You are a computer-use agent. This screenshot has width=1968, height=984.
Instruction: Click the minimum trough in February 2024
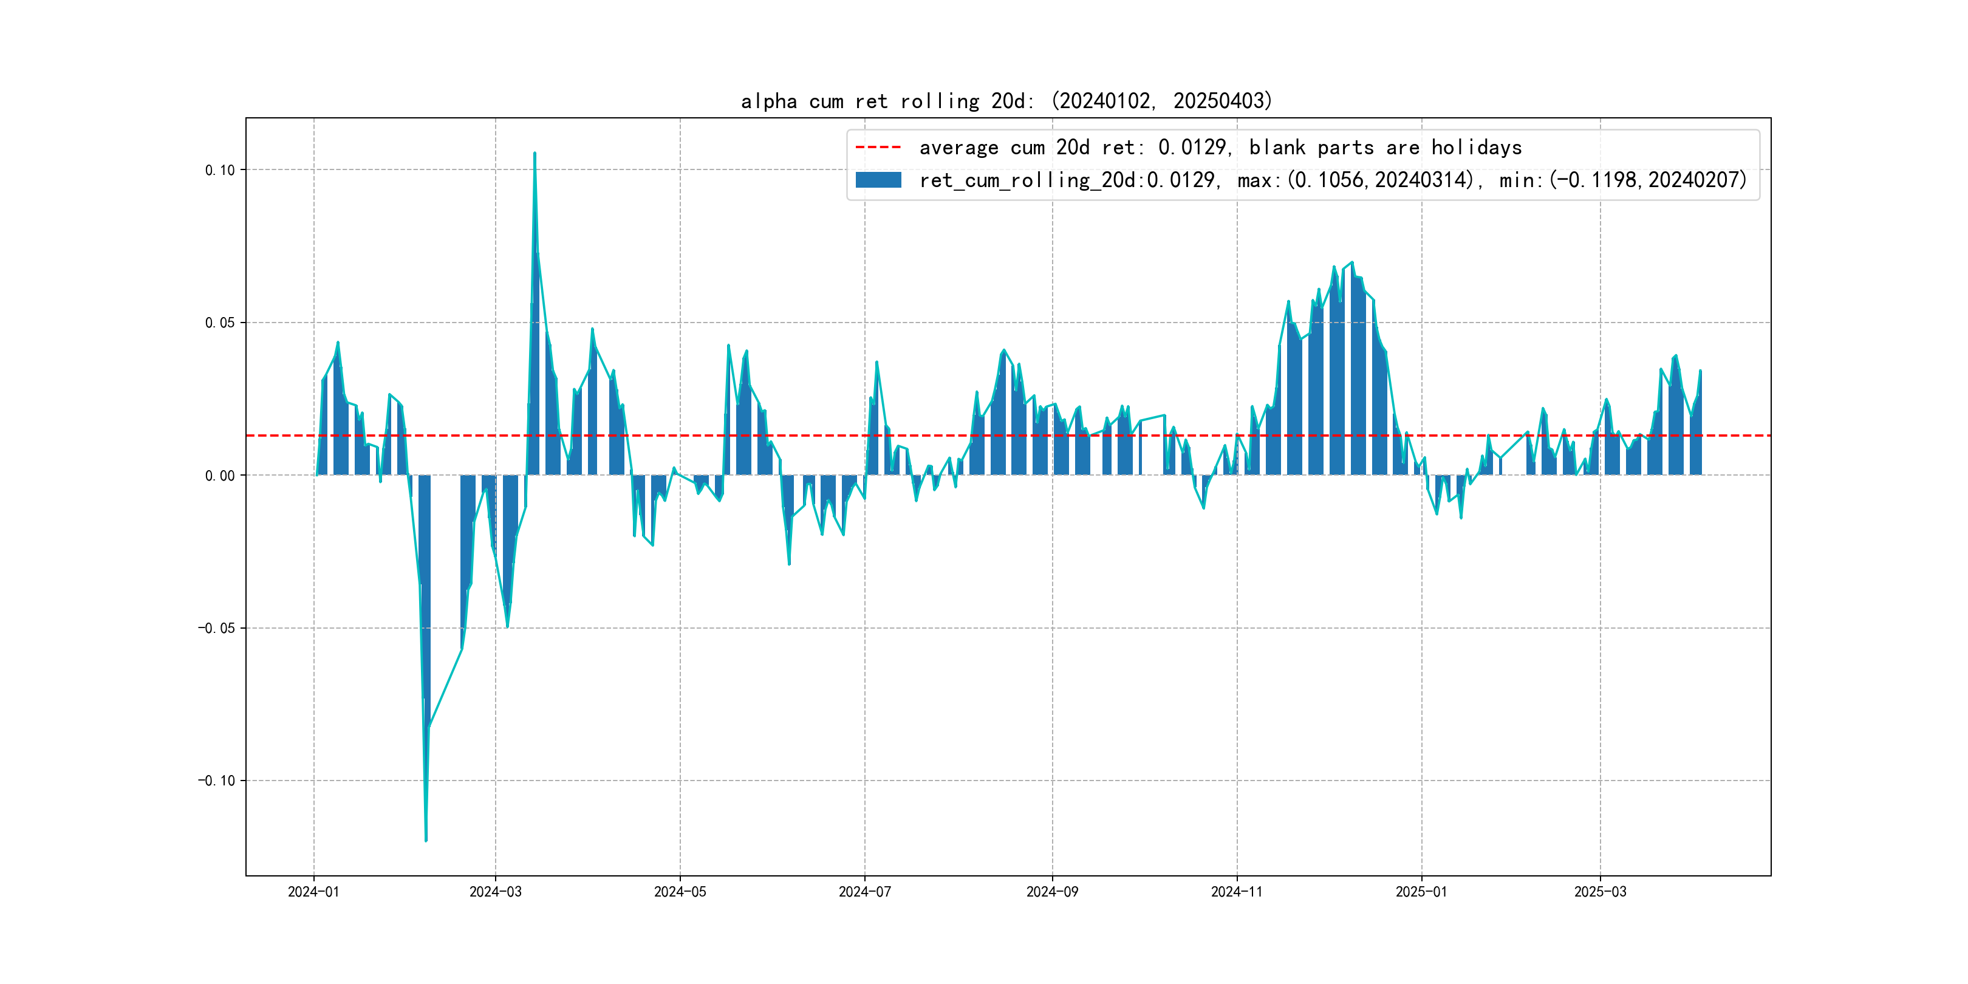426,839
